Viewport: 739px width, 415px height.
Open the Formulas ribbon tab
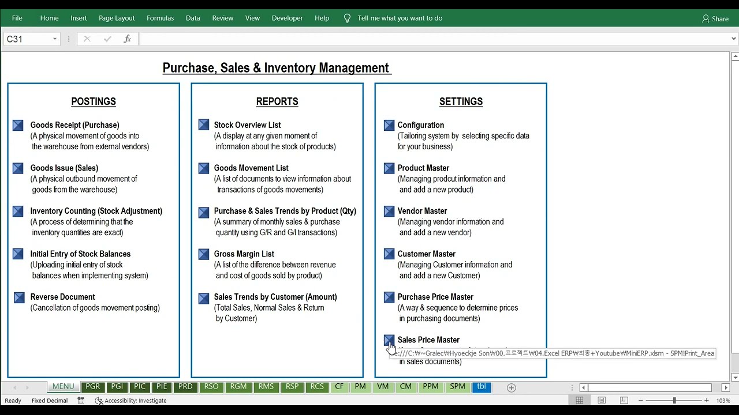(161, 18)
